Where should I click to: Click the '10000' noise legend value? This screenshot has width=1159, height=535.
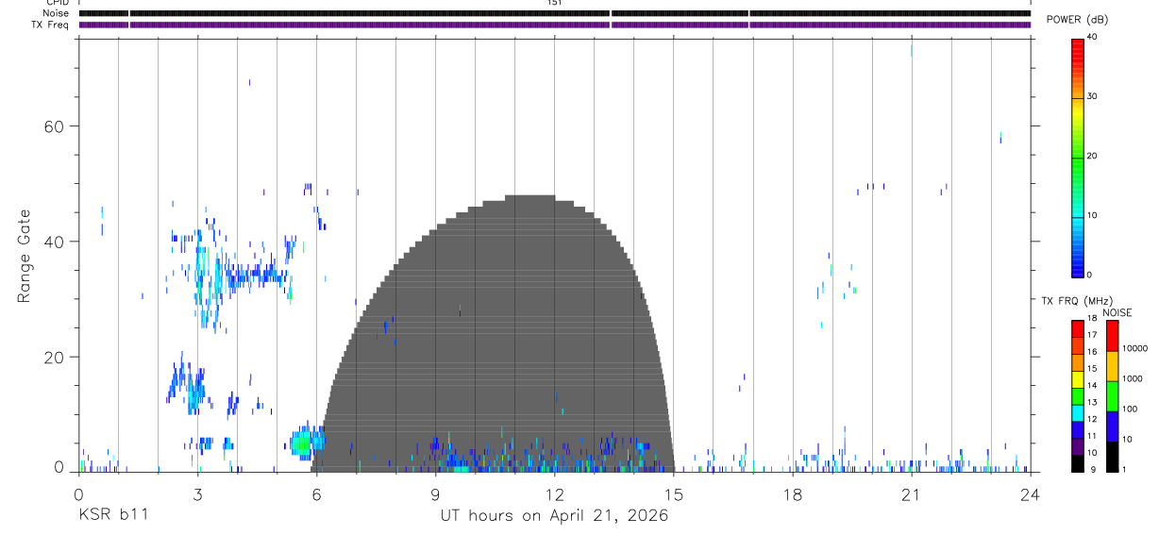coord(1134,349)
